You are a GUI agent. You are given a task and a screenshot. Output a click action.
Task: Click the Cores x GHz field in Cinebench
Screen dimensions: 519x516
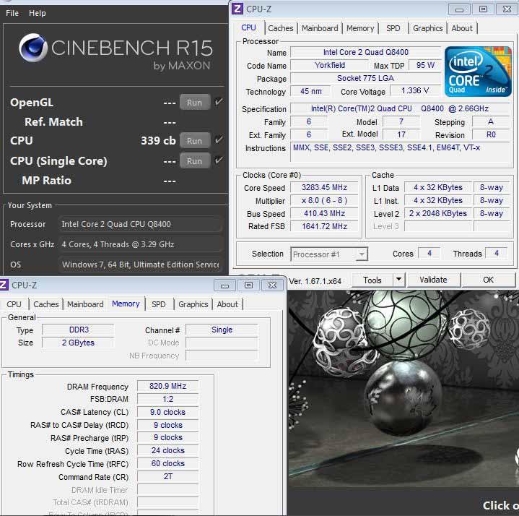140,244
